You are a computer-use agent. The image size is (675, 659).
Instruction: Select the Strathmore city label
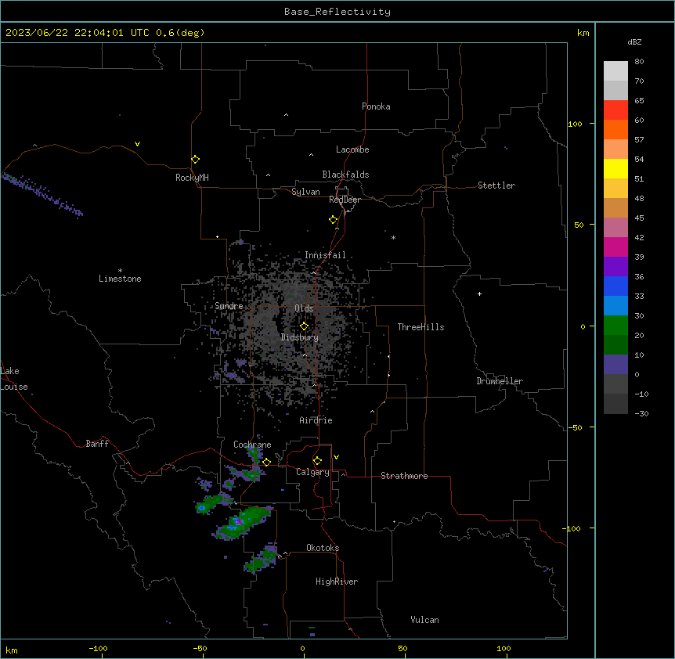tap(404, 476)
